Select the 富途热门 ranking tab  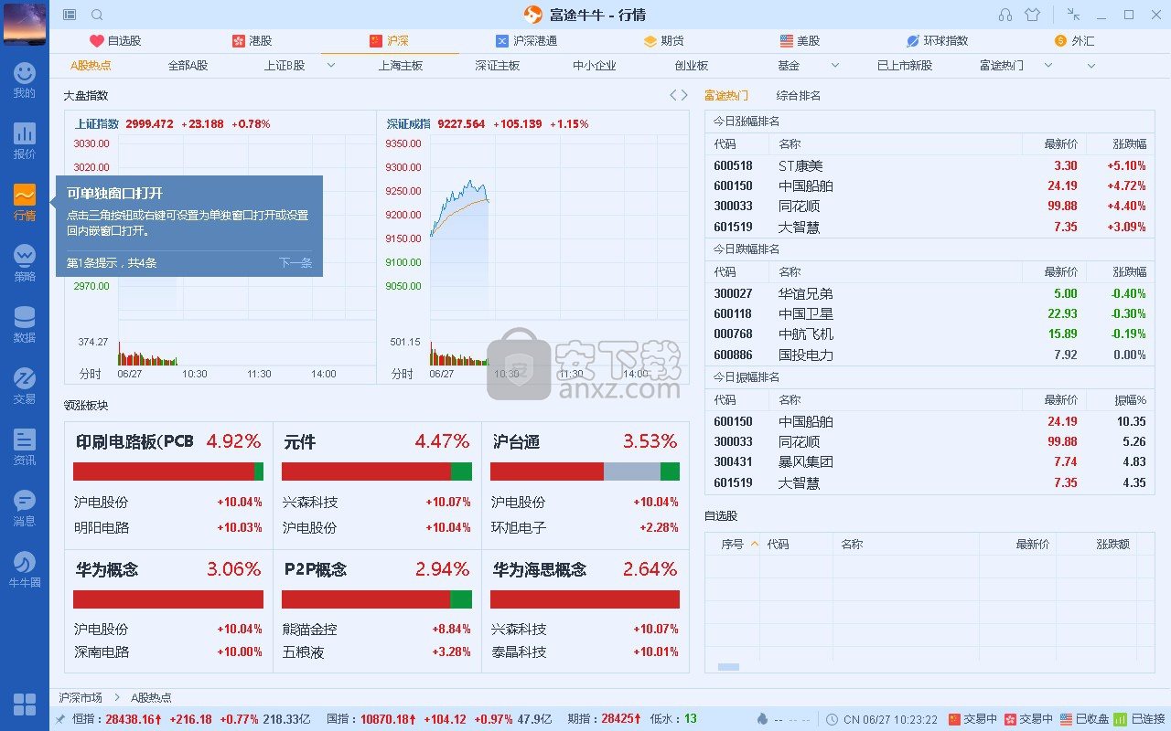[726, 95]
